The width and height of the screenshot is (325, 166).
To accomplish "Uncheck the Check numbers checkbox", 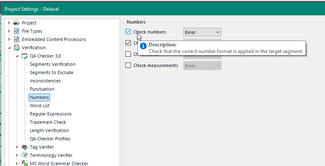I will [128, 32].
